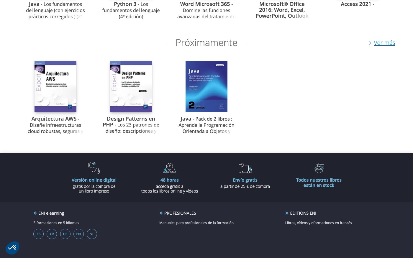
Task: Click 'a partir de 25 € de compra' text
Action: tap(245, 186)
